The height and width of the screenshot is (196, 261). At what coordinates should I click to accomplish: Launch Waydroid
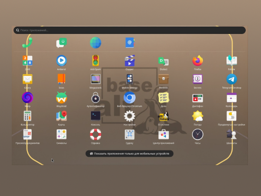(61, 98)
